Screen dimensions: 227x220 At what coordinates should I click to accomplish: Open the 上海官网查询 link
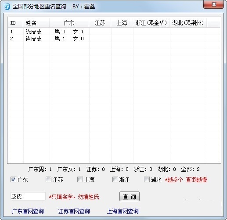(123, 211)
